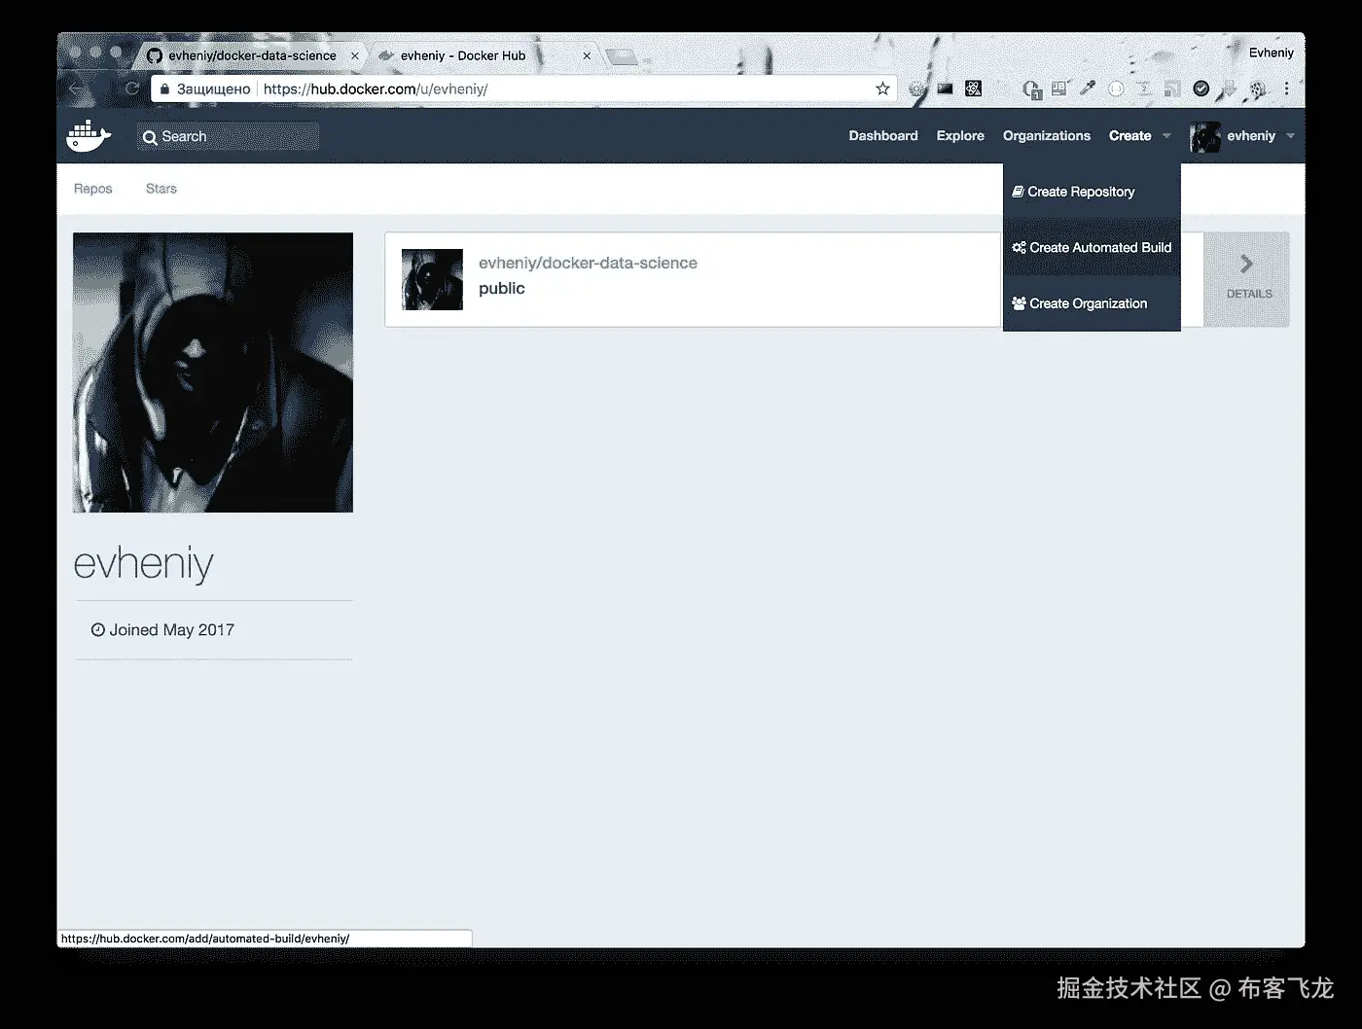Click the terminal extension icon
Viewport: 1362px width, 1029px height.
tap(945, 89)
